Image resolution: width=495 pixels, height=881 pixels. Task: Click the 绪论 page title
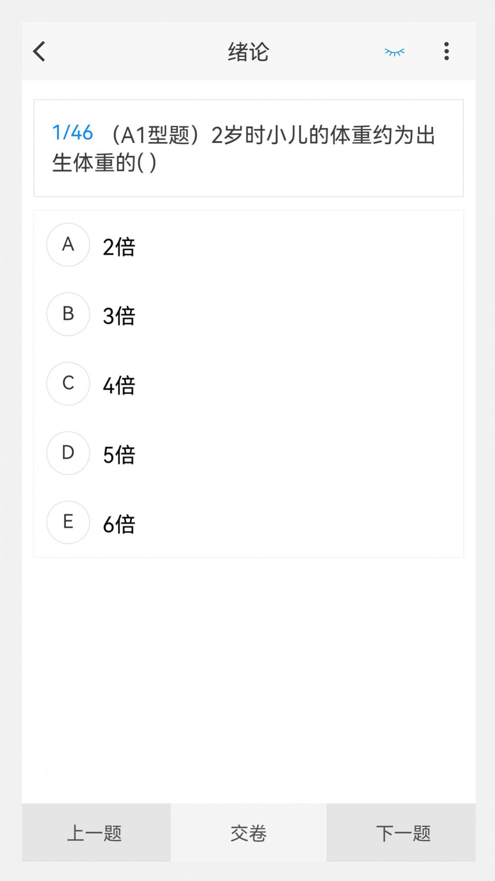coord(248,51)
